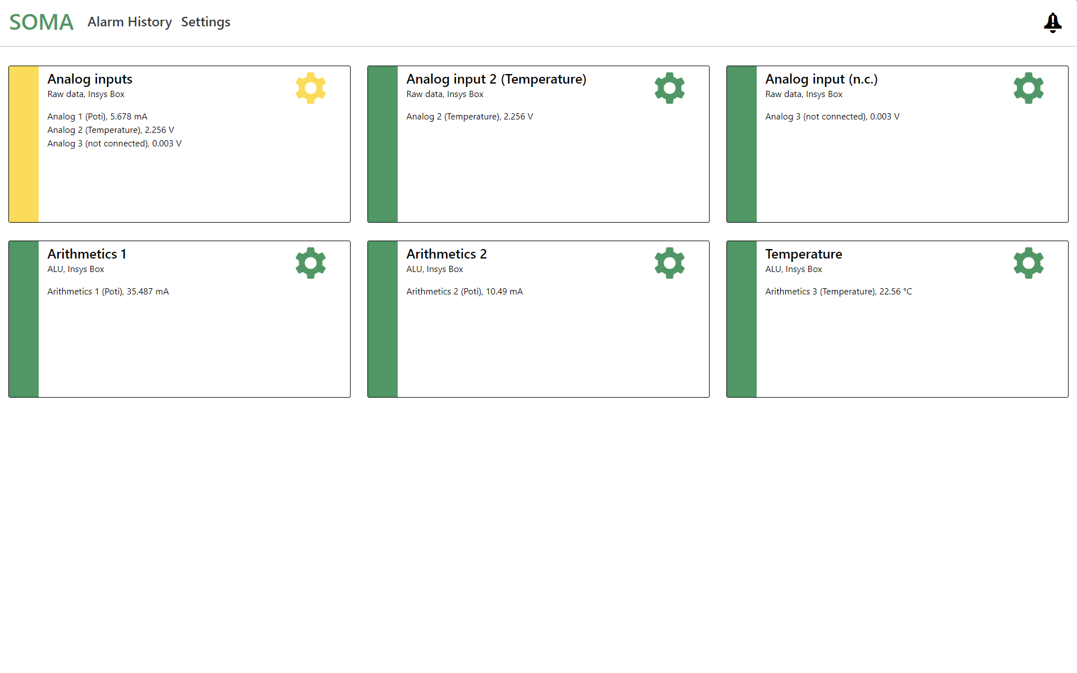Screen dimensions: 1077x673
Task: Open the Alarm History page
Action: pyautogui.click(x=130, y=22)
